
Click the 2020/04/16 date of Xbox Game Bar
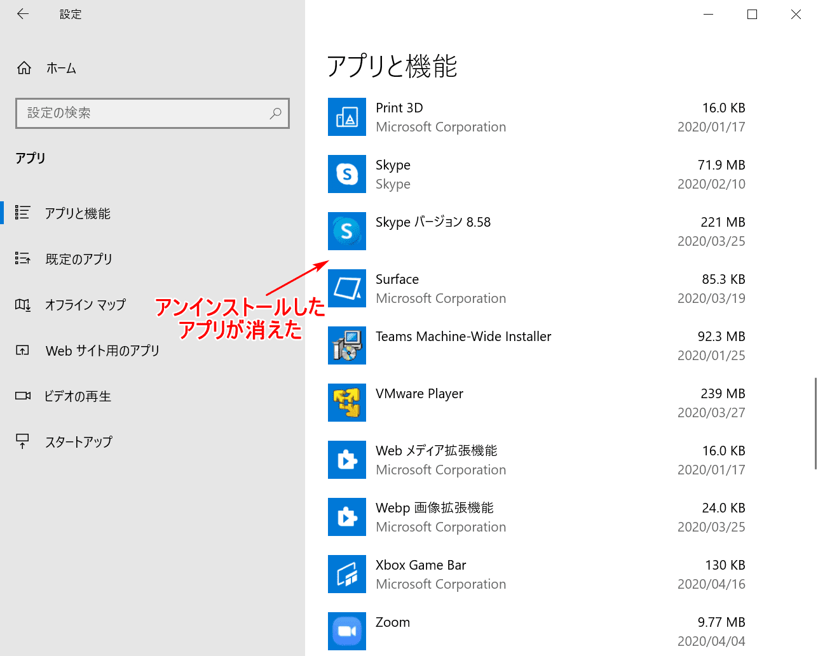click(711, 584)
